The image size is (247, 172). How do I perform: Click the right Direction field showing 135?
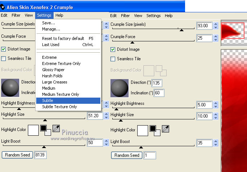pos(157,83)
